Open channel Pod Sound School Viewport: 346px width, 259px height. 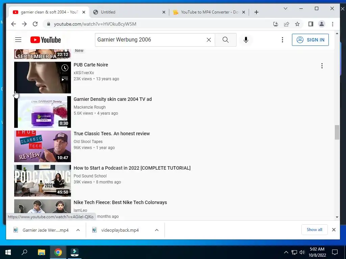(x=90, y=176)
